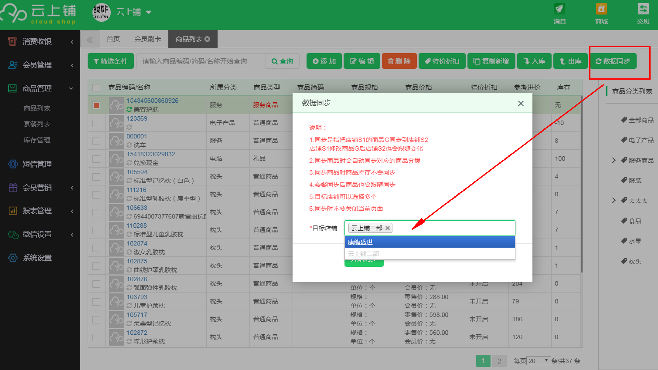Click the 数据同步 button in the toolbar
The image size is (658, 370).
[613, 61]
